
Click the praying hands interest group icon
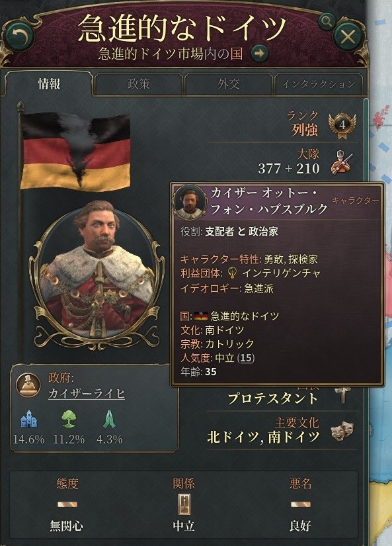109,418
